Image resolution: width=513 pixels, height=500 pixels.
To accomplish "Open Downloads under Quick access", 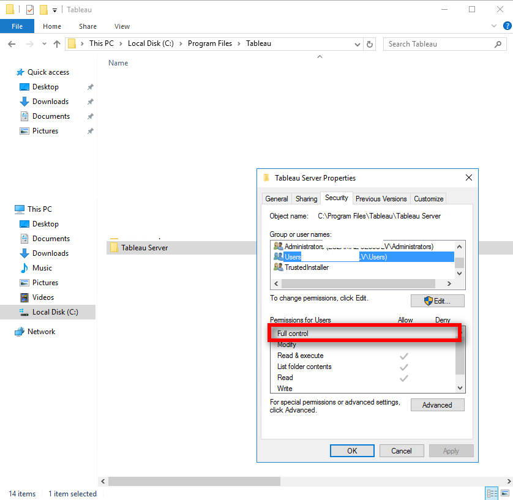I will (50, 102).
